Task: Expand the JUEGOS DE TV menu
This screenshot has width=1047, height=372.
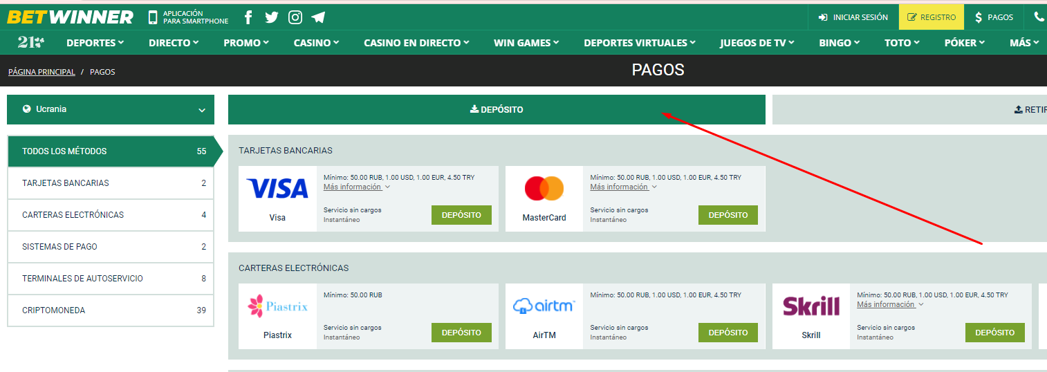Action: point(757,43)
